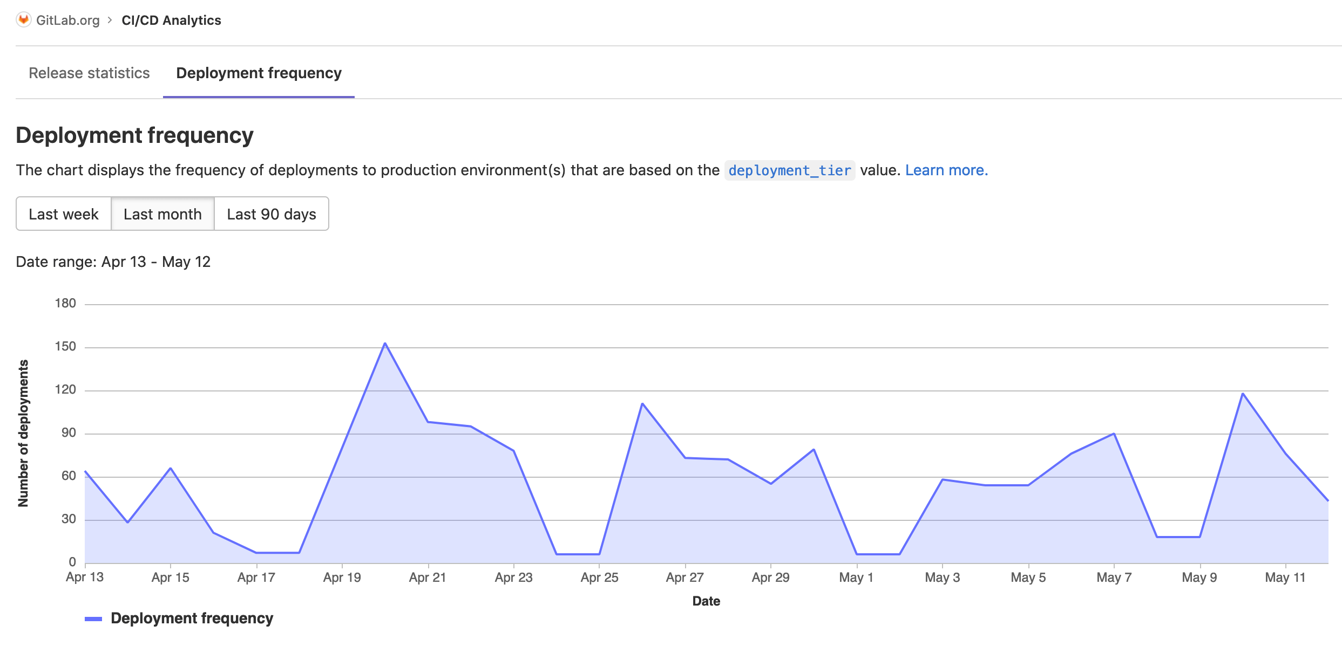
Task: Click the Deployment frequency page heading
Action: [x=134, y=135]
